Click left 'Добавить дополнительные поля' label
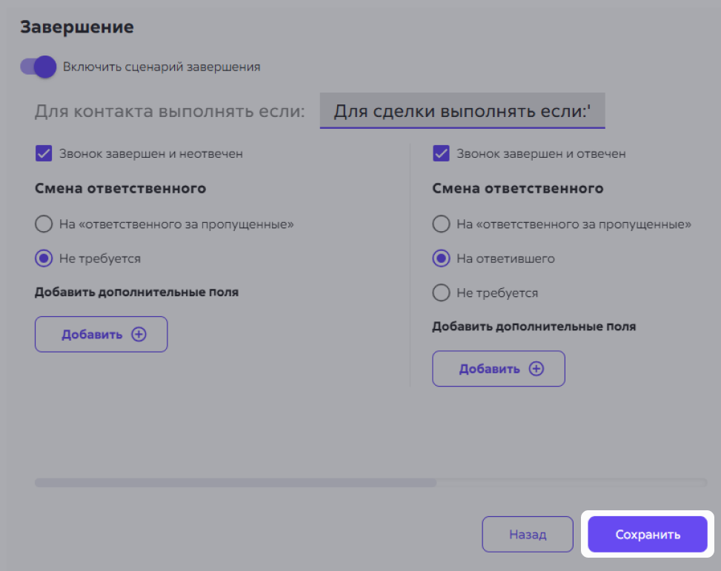This screenshot has height=571, width=721. pos(136,293)
